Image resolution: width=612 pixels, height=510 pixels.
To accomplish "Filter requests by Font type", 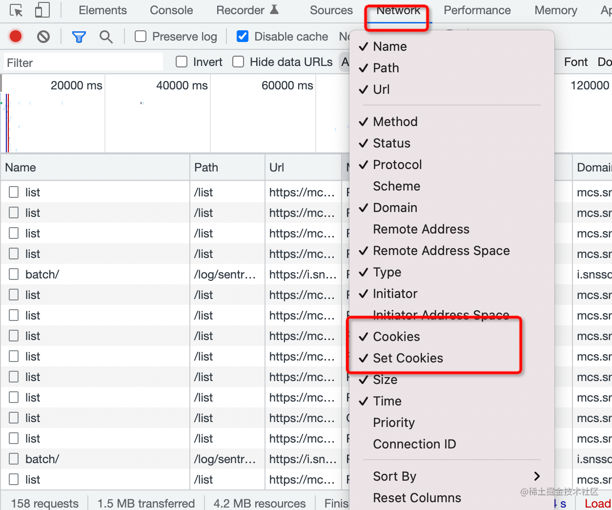I will pyautogui.click(x=576, y=62).
